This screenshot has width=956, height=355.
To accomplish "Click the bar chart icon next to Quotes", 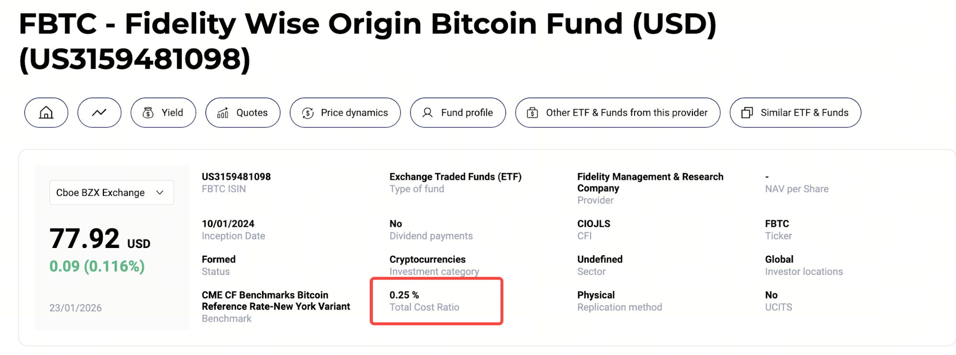I will 223,113.
